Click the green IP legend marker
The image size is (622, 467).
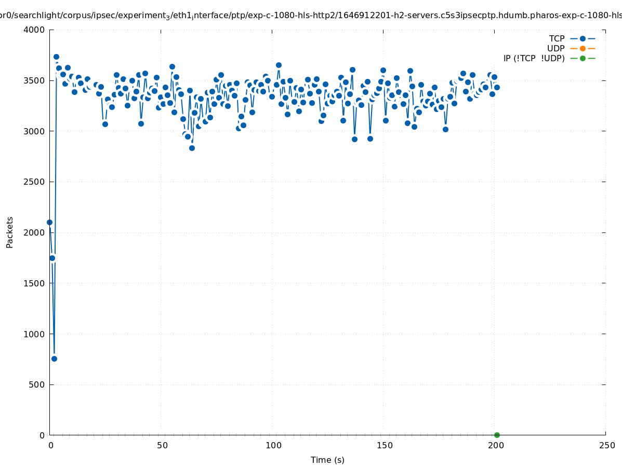coord(583,58)
